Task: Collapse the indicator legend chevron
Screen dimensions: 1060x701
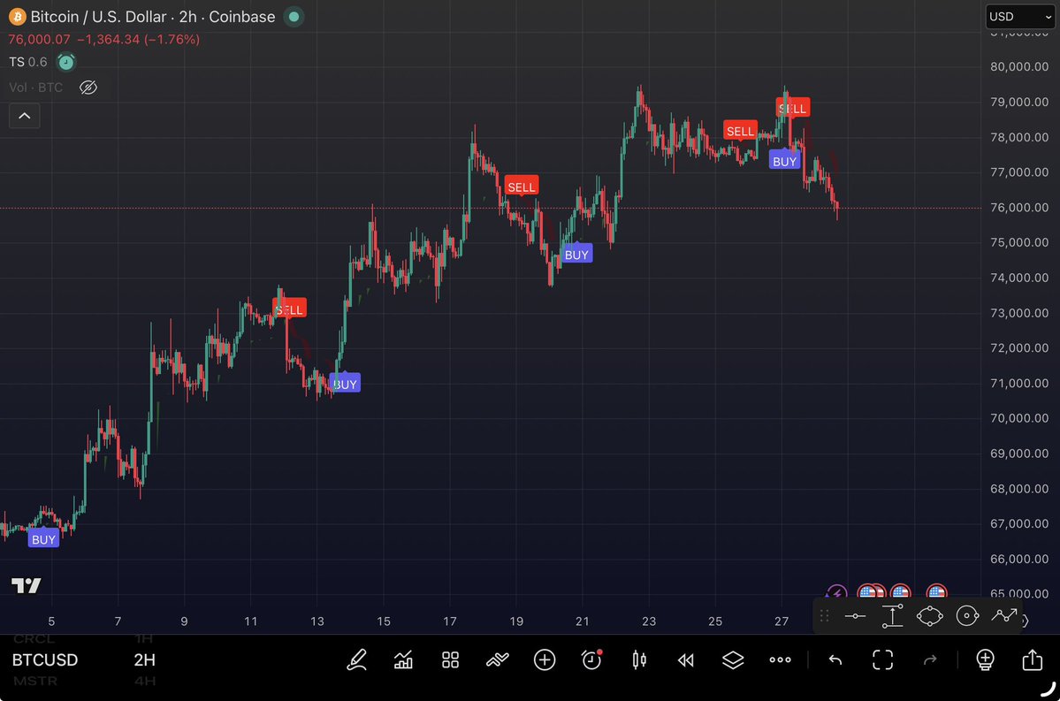Action: coord(25,116)
